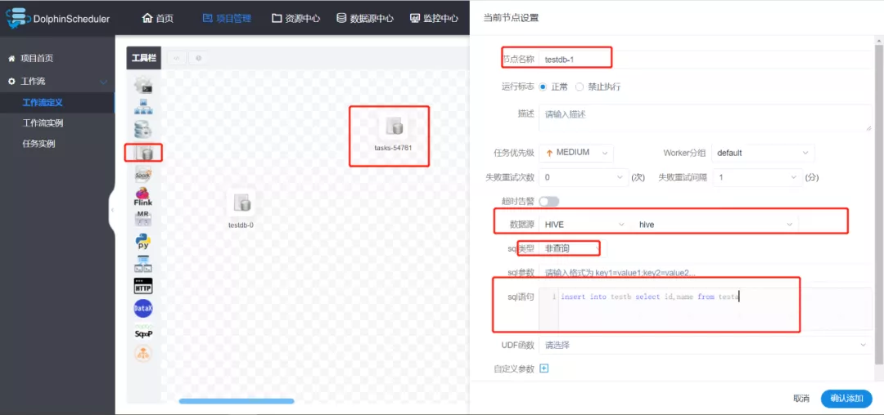Viewport: 884px width, 415px height.
Task: Open 监控中心 in top navigation
Action: (x=434, y=18)
